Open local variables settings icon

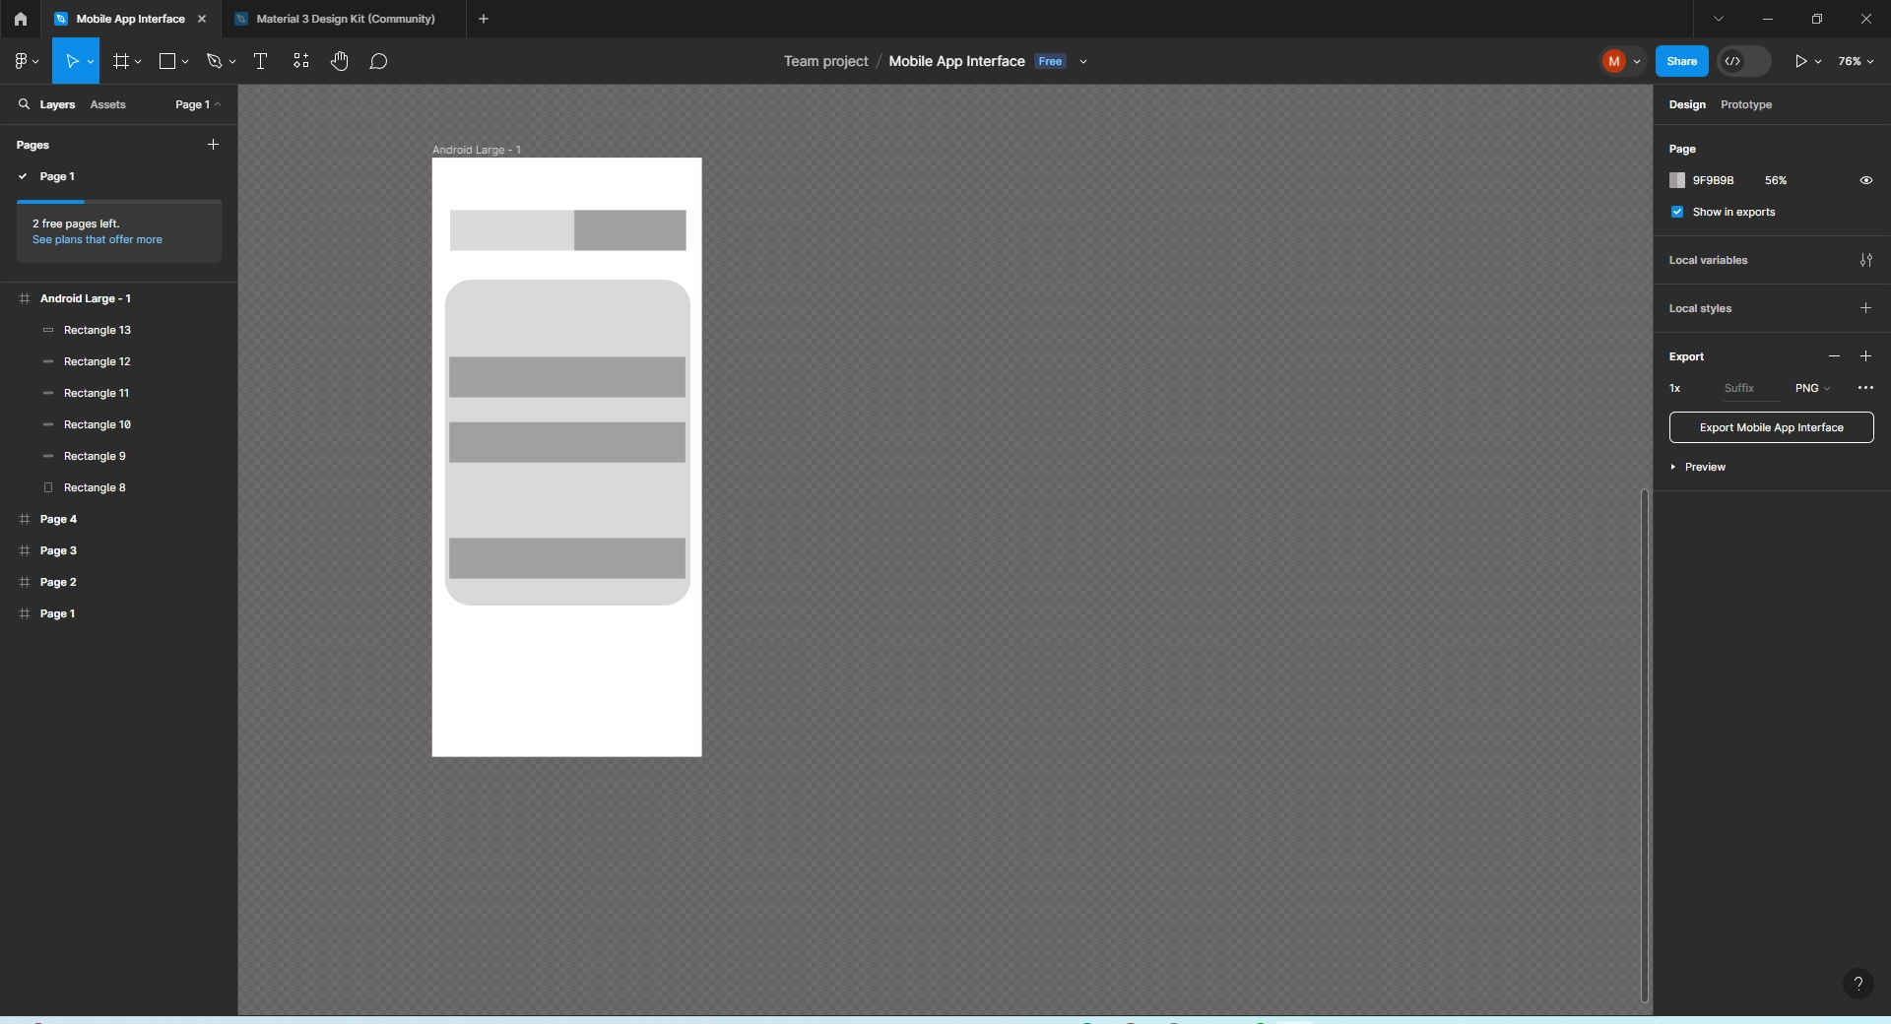point(1865,260)
